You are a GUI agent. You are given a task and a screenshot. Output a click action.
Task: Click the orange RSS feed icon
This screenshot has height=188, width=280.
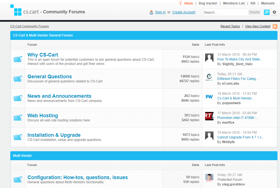tap(275, 26)
